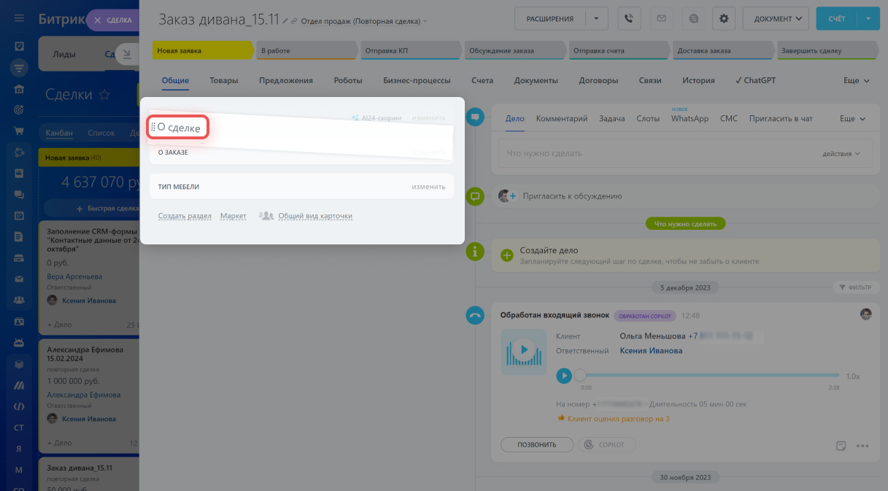
Task: Open the chat bubbles sidebar icon
Action: pos(19,195)
